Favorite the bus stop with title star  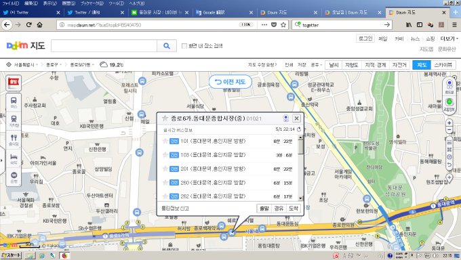coord(165,118)
